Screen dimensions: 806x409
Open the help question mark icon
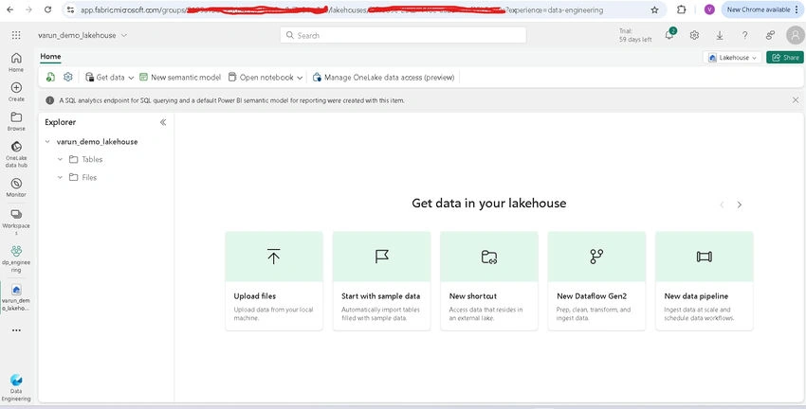point(744,35)
